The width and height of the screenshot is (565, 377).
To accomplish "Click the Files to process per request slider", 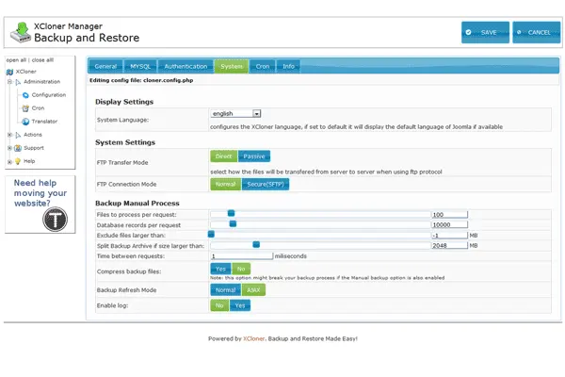I will (231, 214).
